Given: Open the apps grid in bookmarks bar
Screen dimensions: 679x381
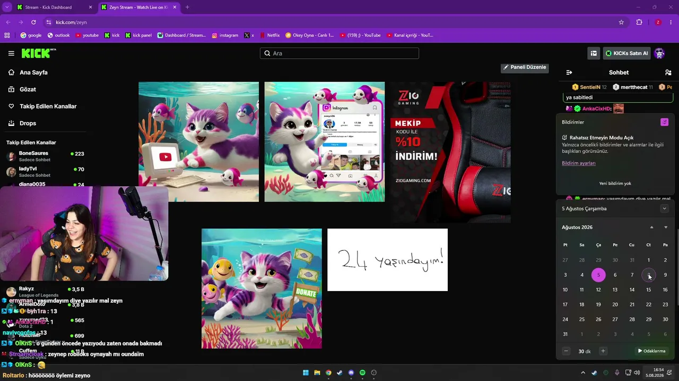Looking at the screenshot, I should click(7, 35).
